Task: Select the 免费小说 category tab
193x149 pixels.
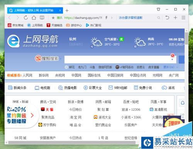Action: click(143, 88)
